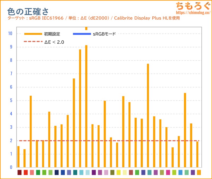Screen dimensions: 212x179
Task: Click the orange 初期設定 legend line sample
Action: 33,34
